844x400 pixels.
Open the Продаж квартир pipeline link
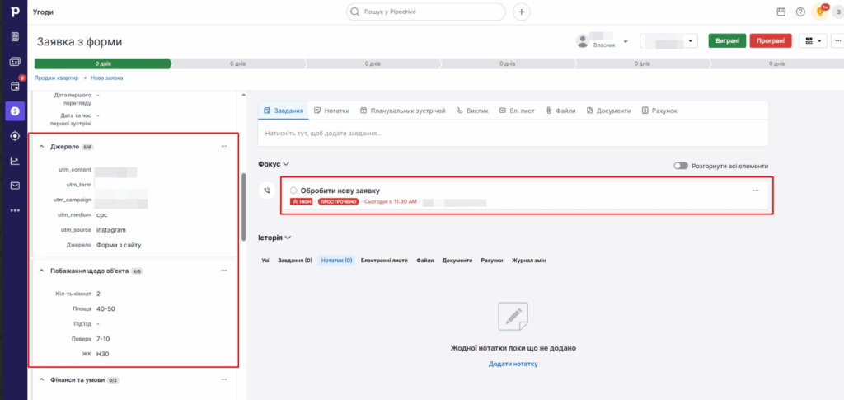(x=57, y=78)
